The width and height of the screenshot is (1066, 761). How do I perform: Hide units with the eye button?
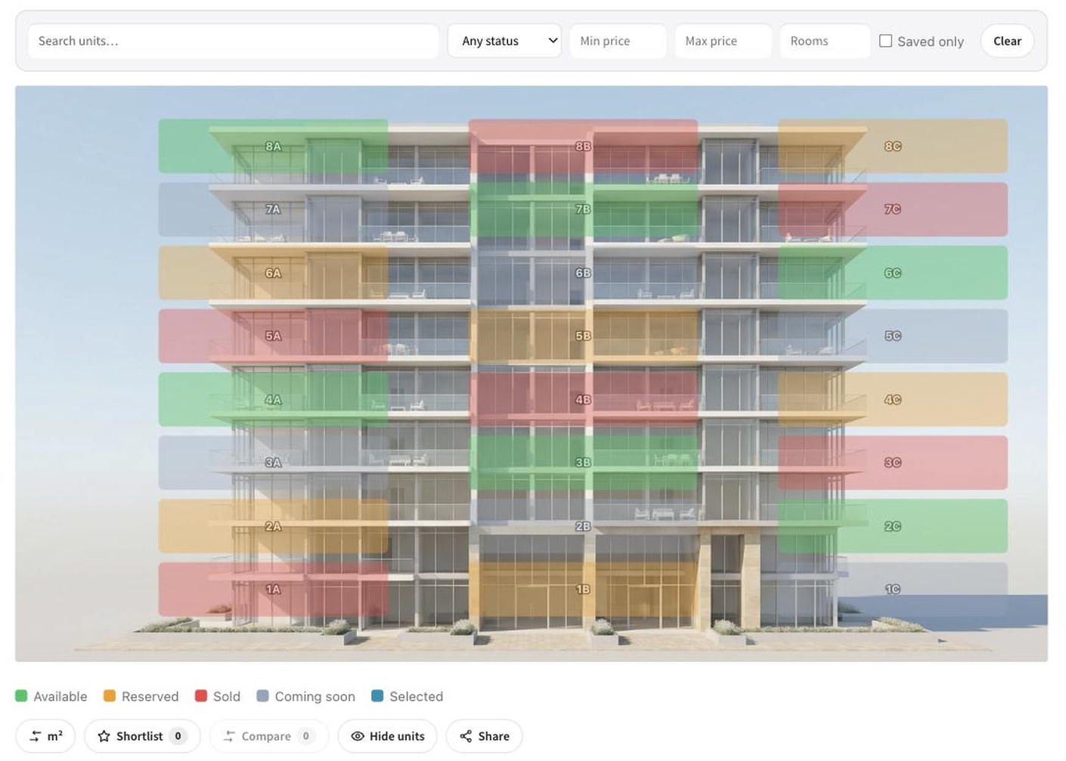387,736
